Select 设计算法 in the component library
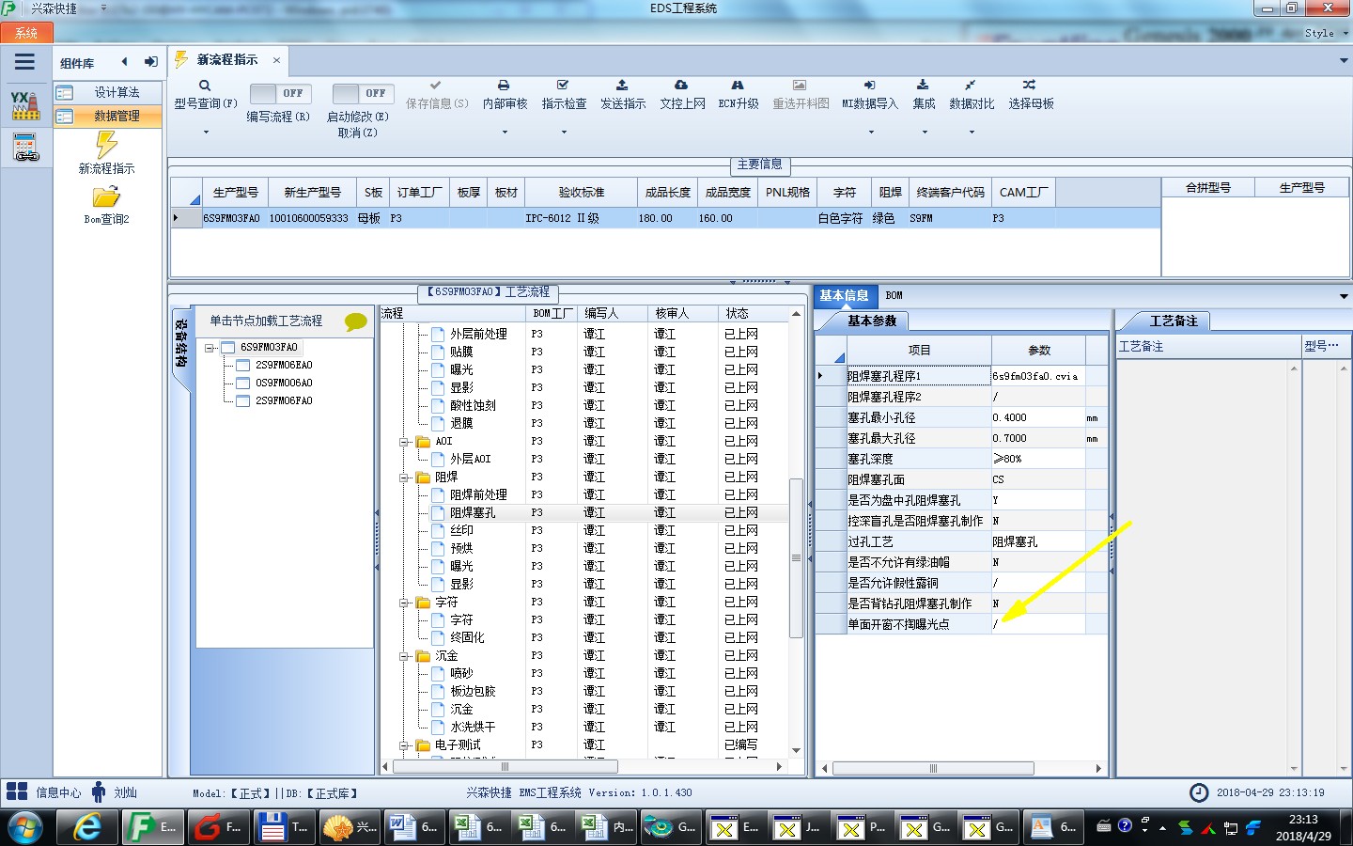Screen dimensions: 1353x846 [x=107, y=92]
